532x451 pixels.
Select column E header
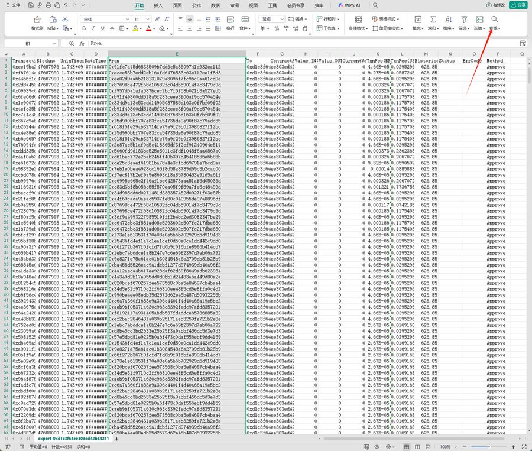177,54
